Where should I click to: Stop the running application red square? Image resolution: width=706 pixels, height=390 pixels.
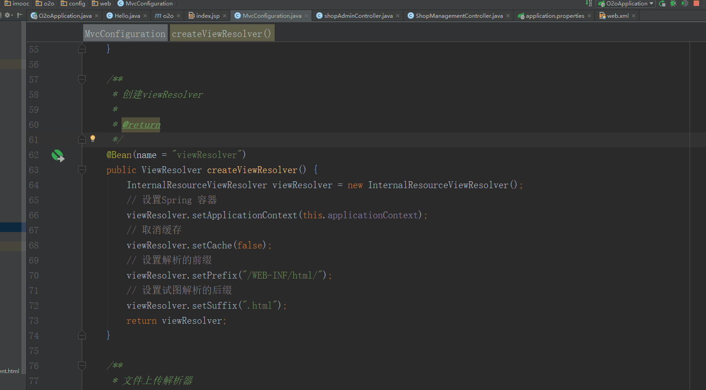coord(696,3)
